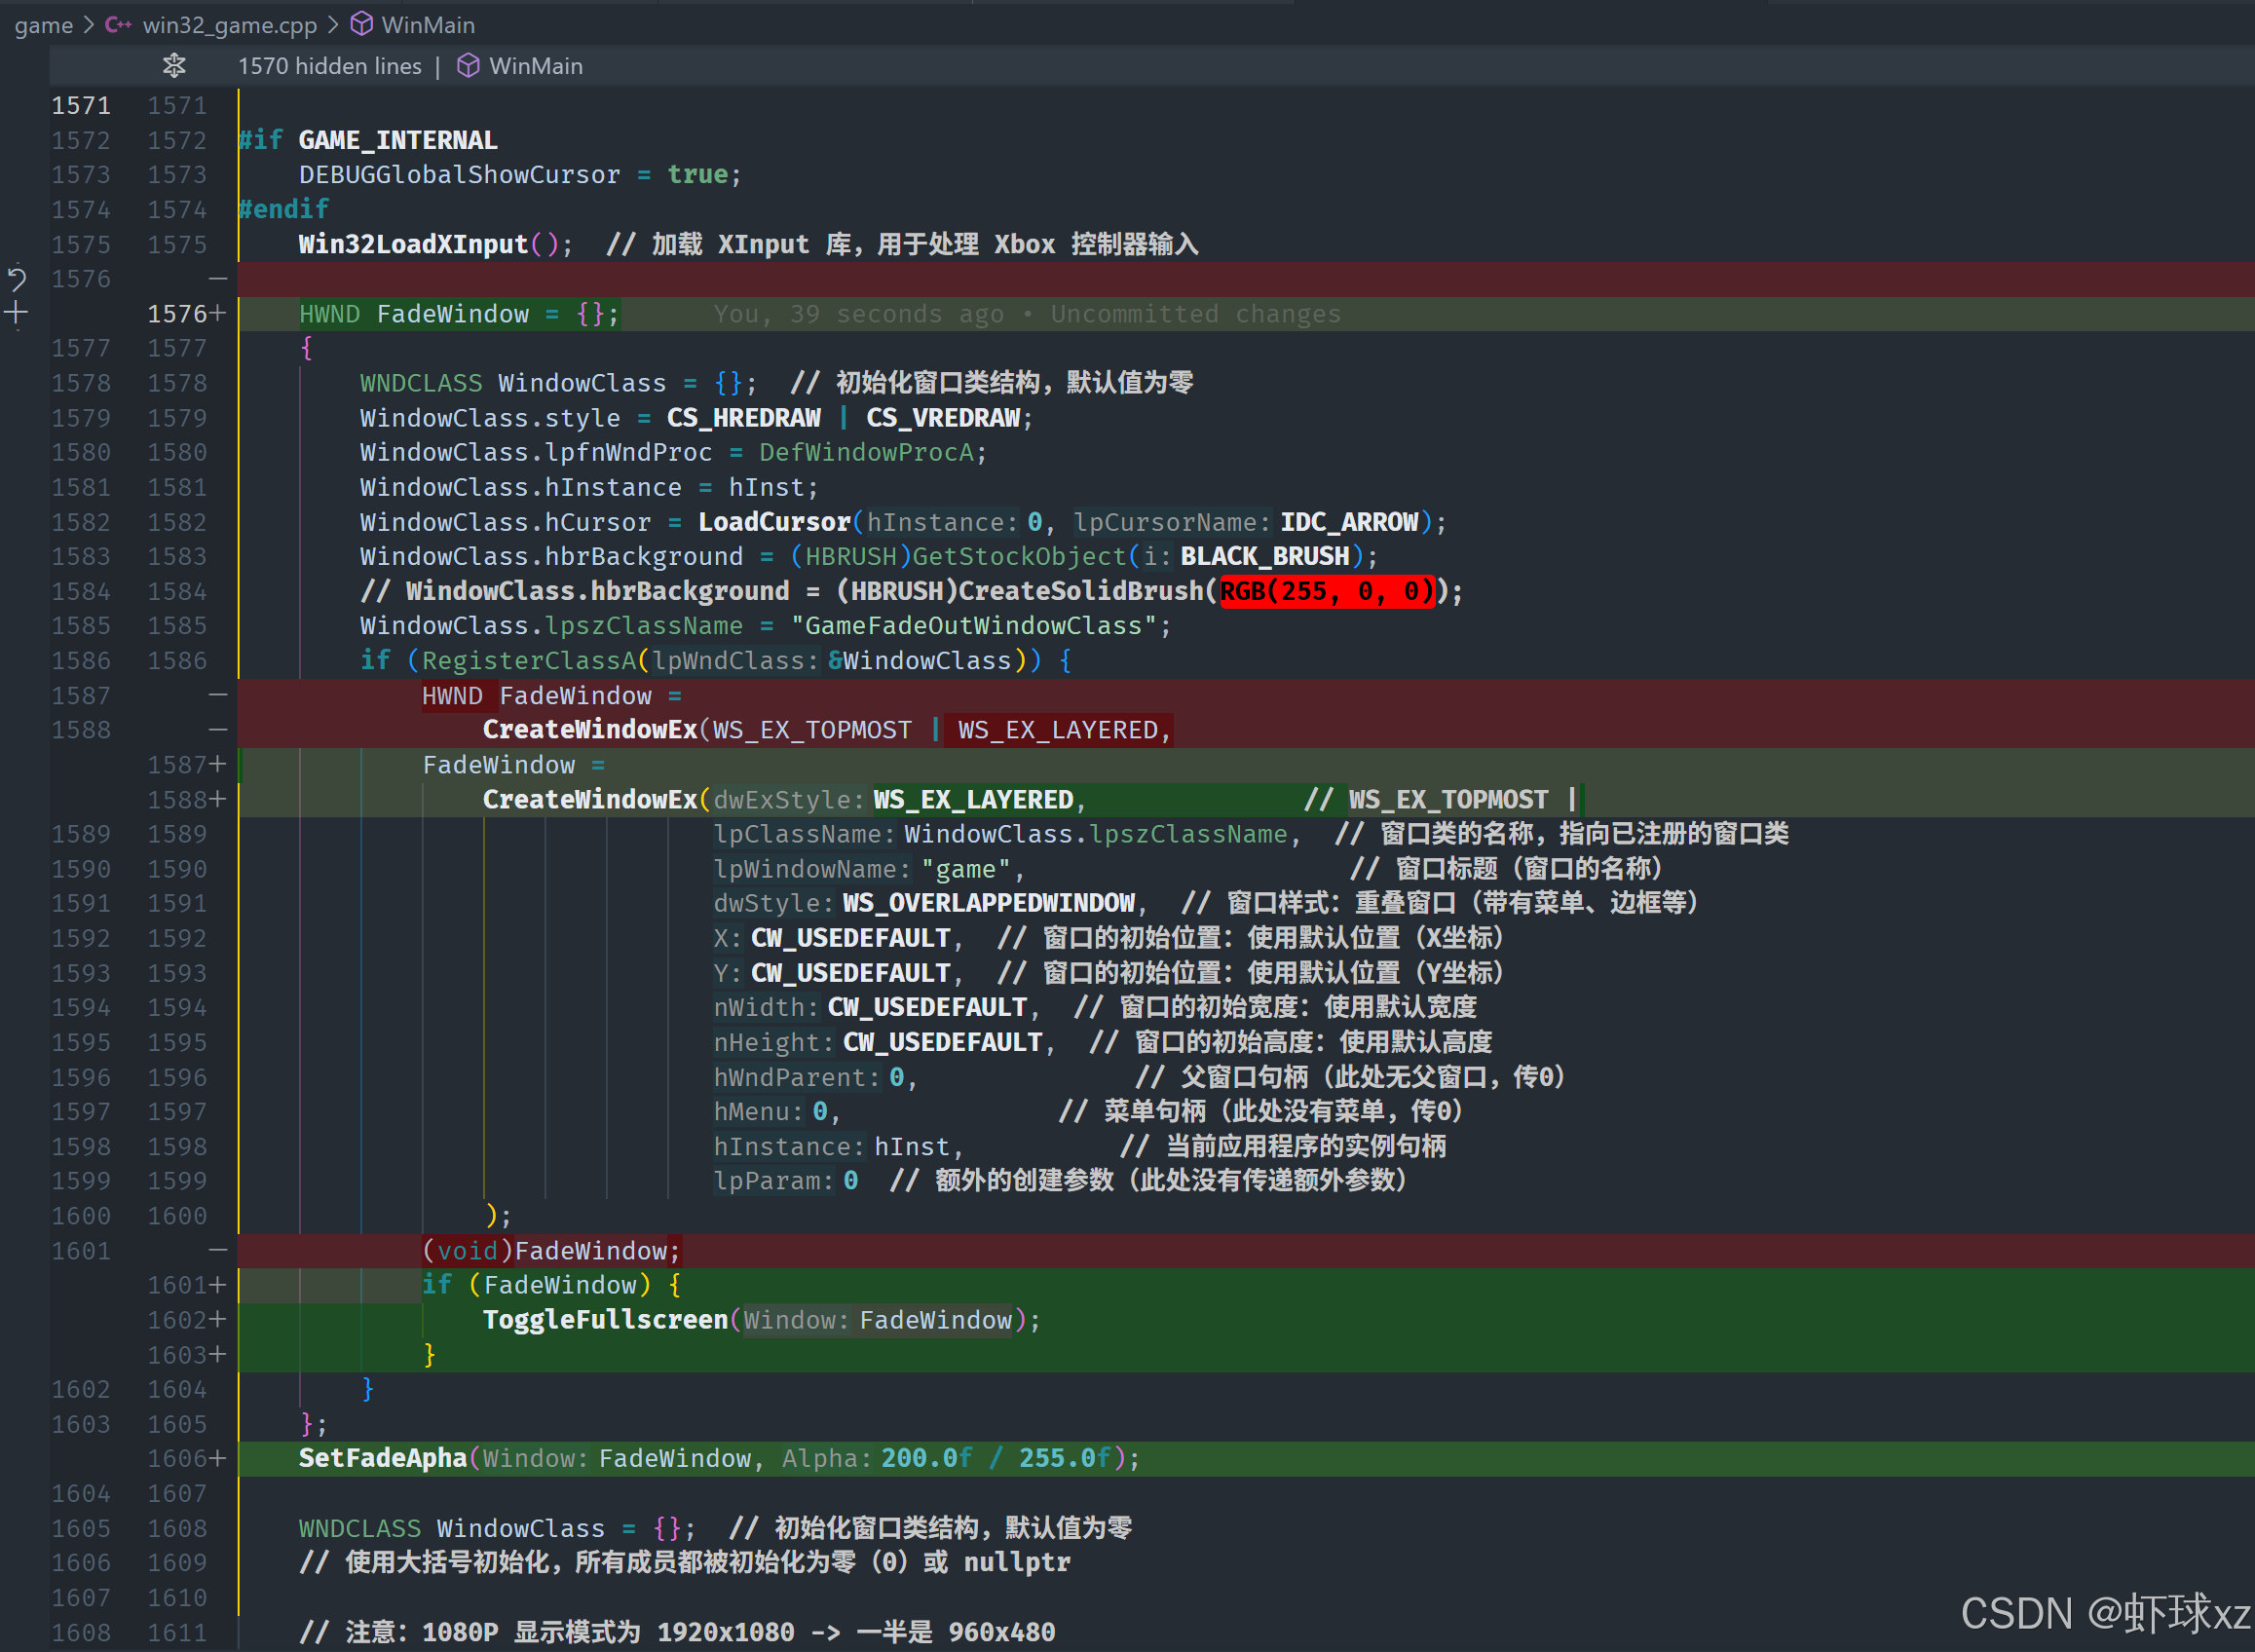Image resolution: width=2255 pixels, height=1652 pixels.
Task: Click line number 1587+ in the gutter
Action: (x=178, y=765)
